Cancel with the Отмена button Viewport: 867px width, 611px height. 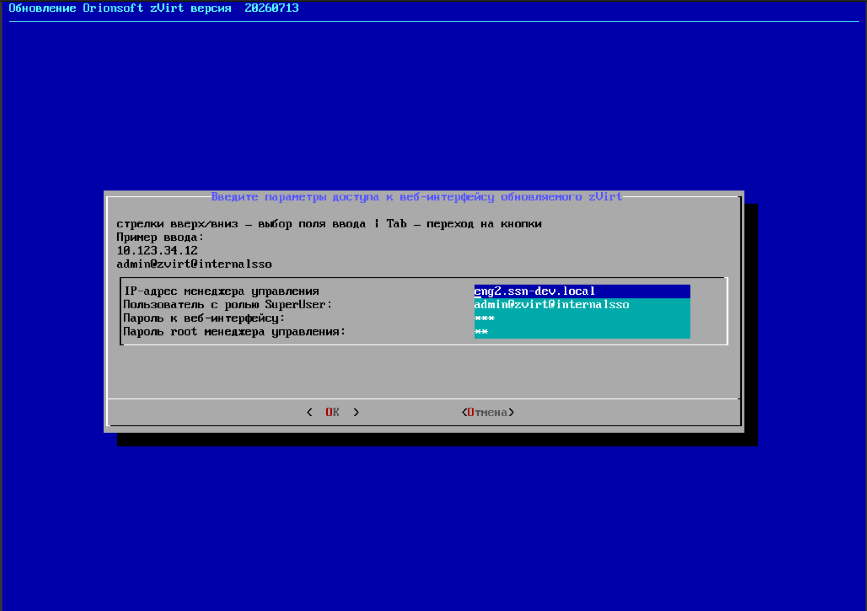488,412
